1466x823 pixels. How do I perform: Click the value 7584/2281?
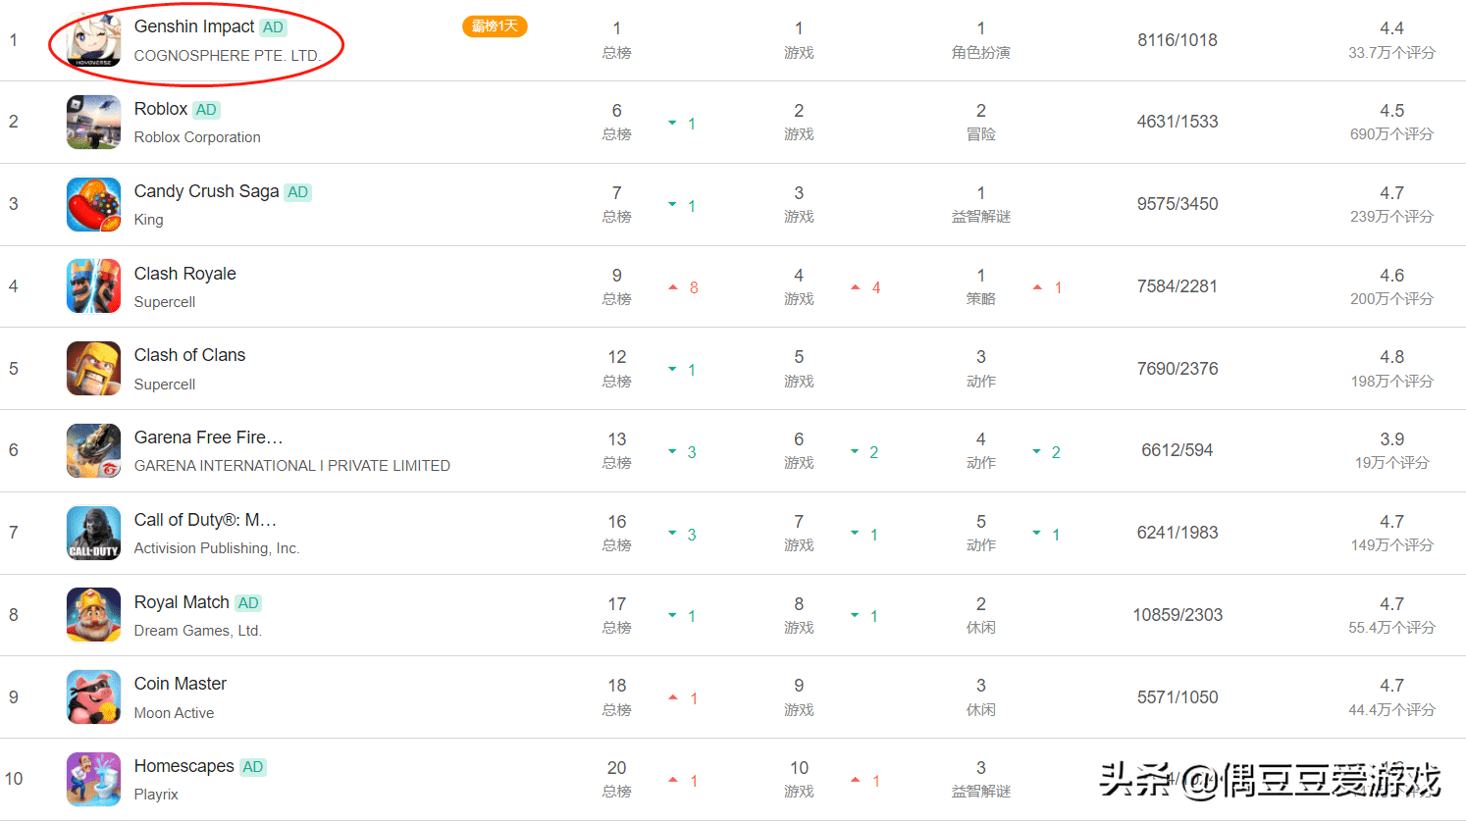click(x=1178, y=286)
